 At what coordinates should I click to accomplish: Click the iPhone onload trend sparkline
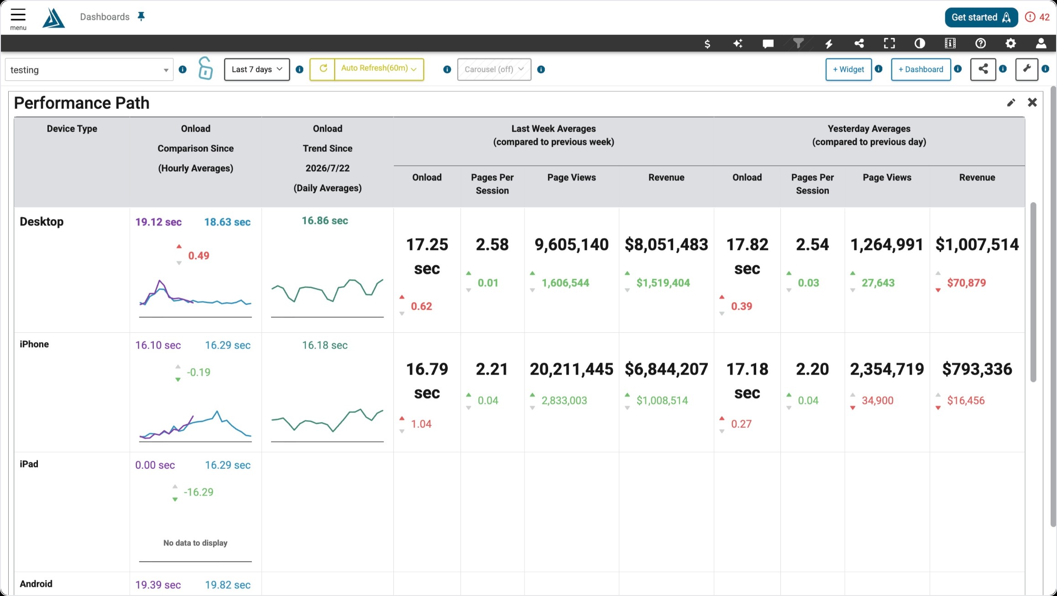327,424
